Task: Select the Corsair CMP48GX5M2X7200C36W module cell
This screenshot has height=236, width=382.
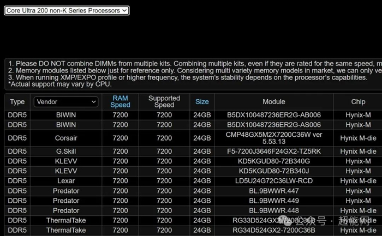Action: click(274, 138)
